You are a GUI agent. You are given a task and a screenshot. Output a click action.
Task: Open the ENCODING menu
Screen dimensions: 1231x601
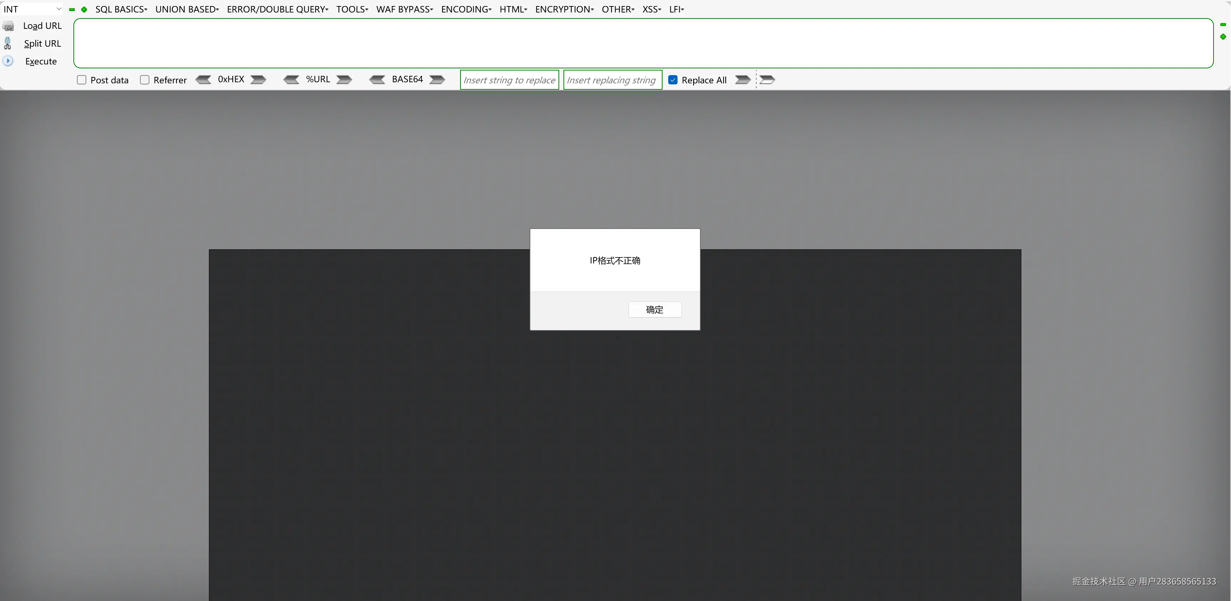[465, 9]
